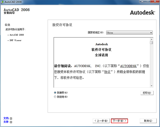The width and height of the screenshot is (160, 127).
Task: Open the 文档 link
Action: [x=6, y=118]
